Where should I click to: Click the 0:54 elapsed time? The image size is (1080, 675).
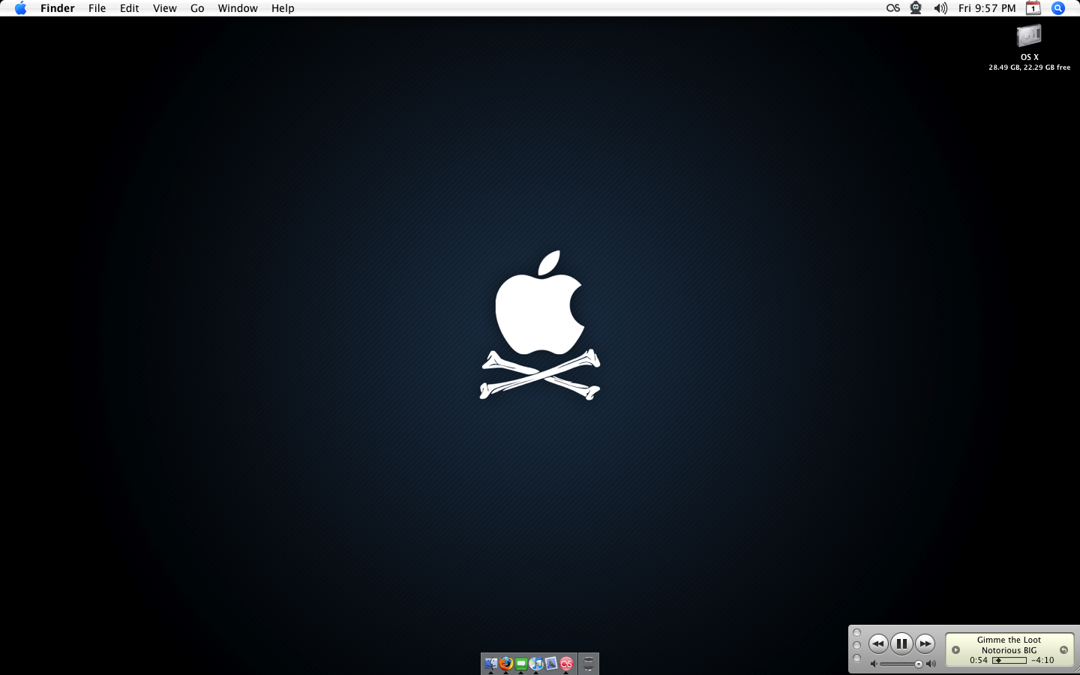(x=979, y=661)
